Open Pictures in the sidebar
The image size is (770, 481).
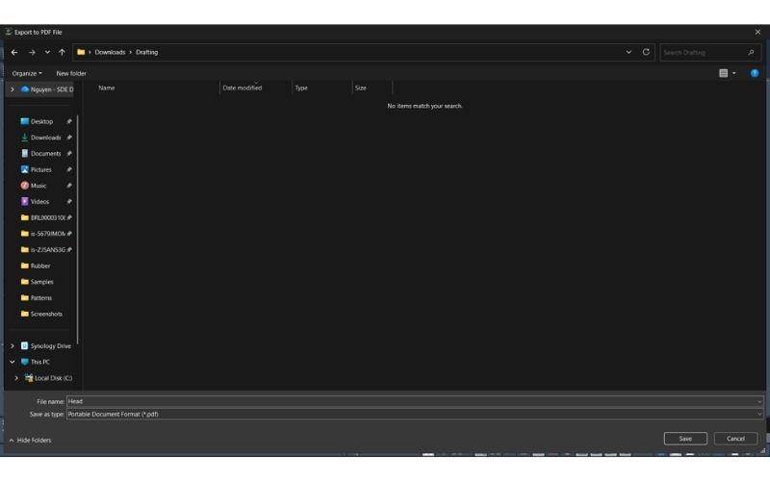40,170
